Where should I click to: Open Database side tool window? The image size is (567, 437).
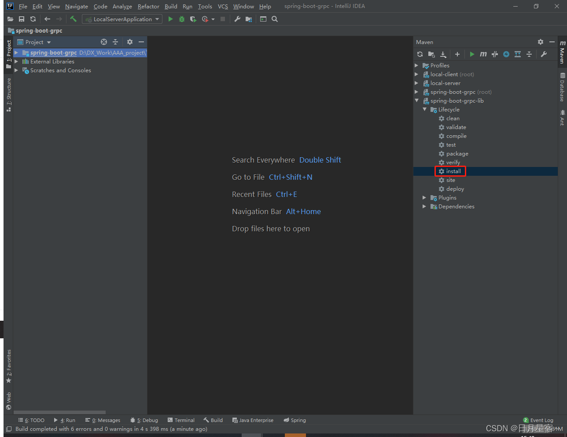pos(562,88)
